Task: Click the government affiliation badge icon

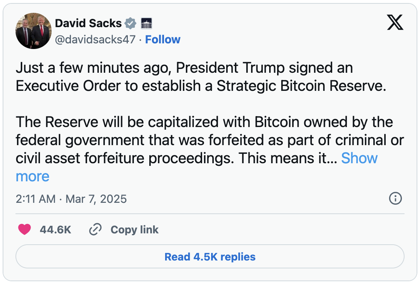Action: (146, 23)
